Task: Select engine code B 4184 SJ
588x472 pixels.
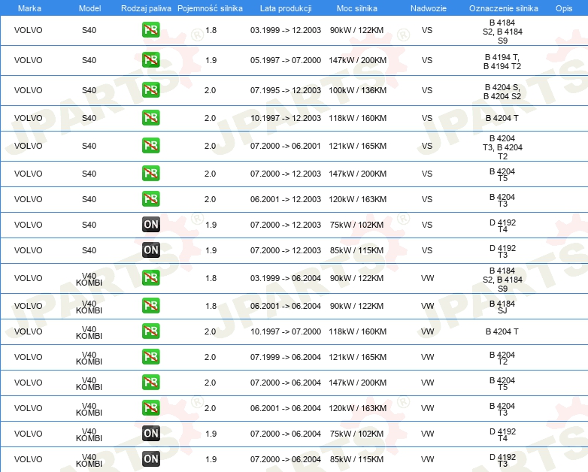Action: pyautogui.click(x=502, y=307)
